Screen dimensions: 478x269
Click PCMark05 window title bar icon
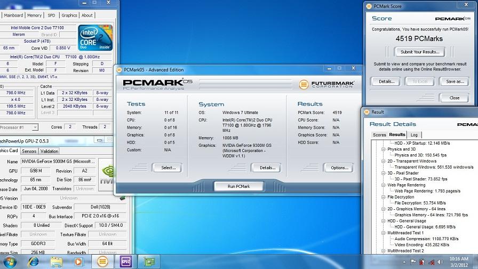click(x=119, y=69)
